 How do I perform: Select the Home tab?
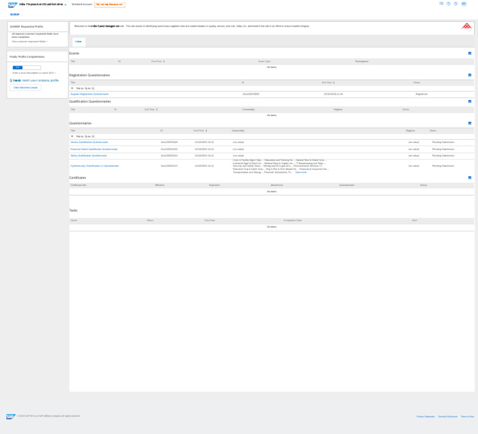click(78, 42)
